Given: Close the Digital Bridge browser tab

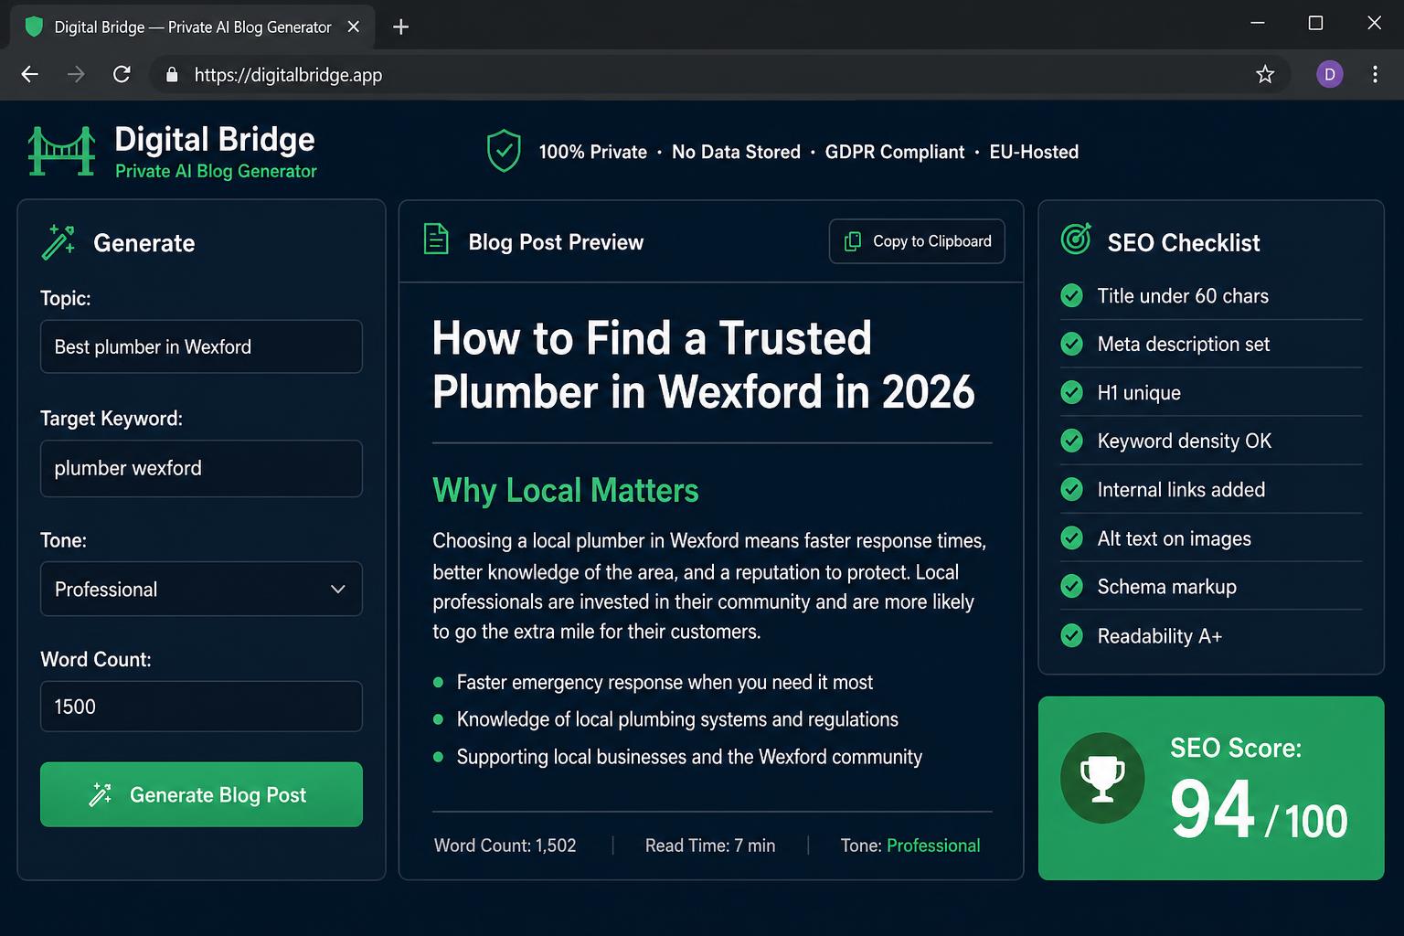Looking at the screenshot, I should (354, 27).
